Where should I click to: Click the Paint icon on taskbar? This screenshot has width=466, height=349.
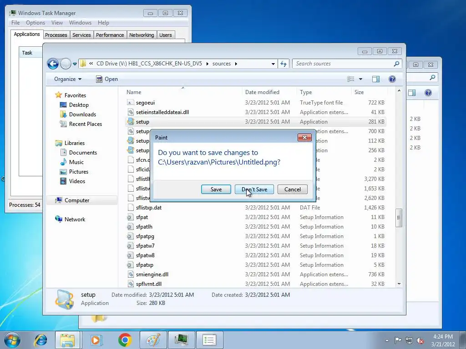tap(153, 340)
